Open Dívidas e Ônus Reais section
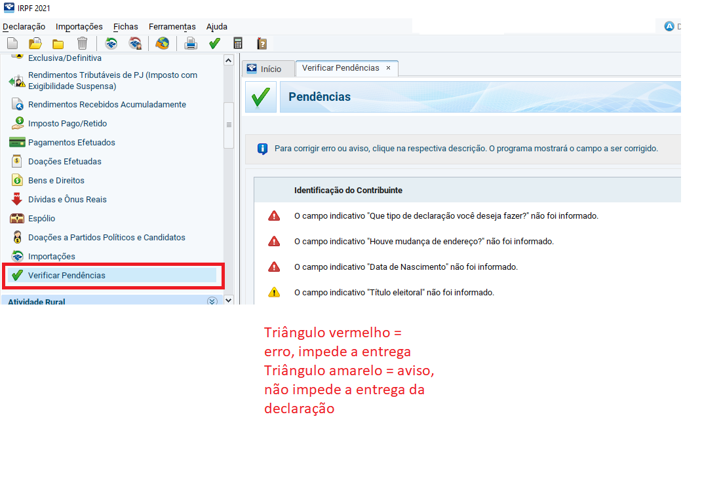The height and width of the screenshot is (480, 721). (x=67, y=199)
